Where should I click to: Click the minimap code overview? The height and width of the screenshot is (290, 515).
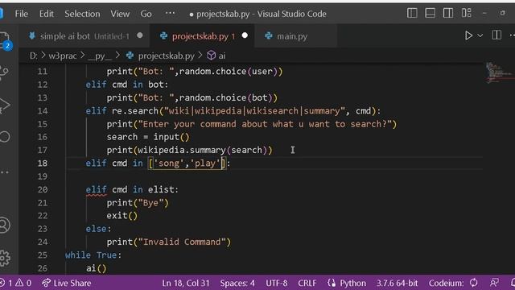(499, 72)
